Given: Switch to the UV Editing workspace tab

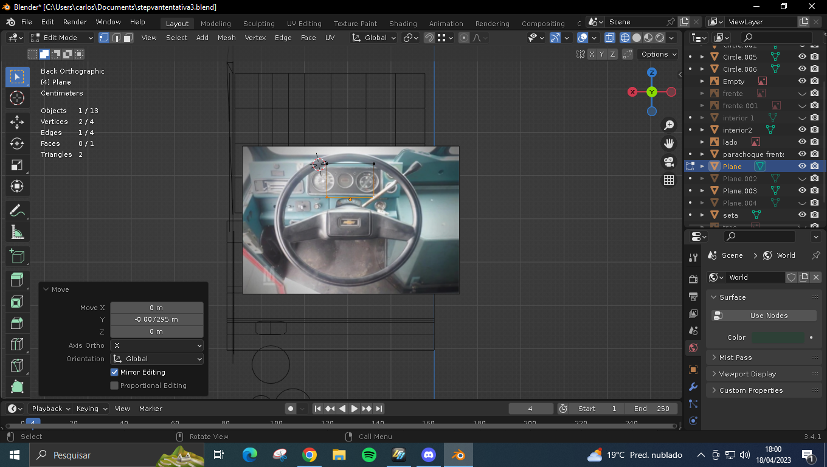Looking at the screenshot, I should point(304,24).
